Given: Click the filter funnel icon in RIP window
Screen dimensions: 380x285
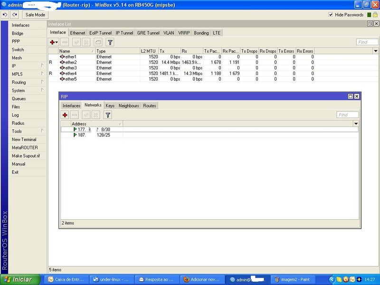Looking at the screenshot, I should (108, 115).
